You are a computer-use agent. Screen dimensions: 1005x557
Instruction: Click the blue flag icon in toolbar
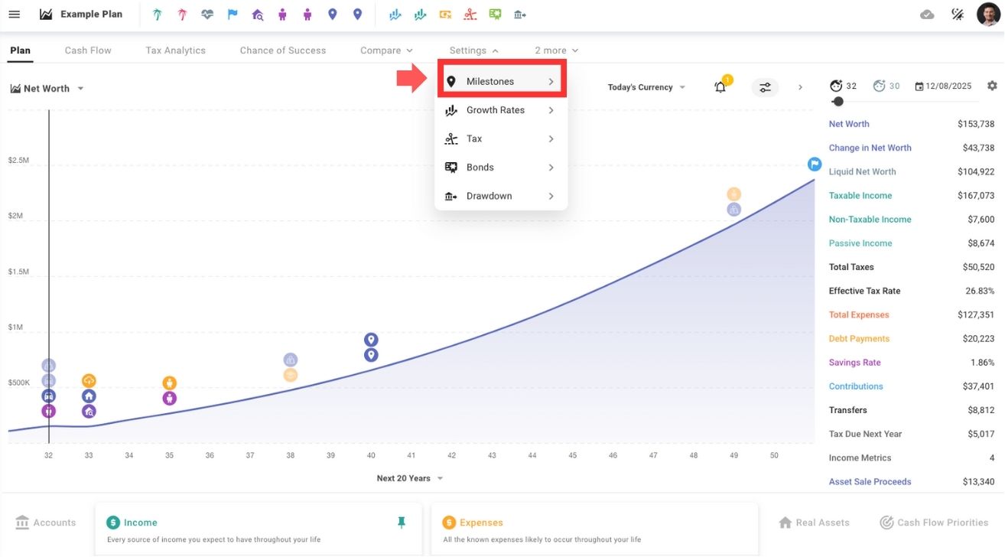coord(233,15)
